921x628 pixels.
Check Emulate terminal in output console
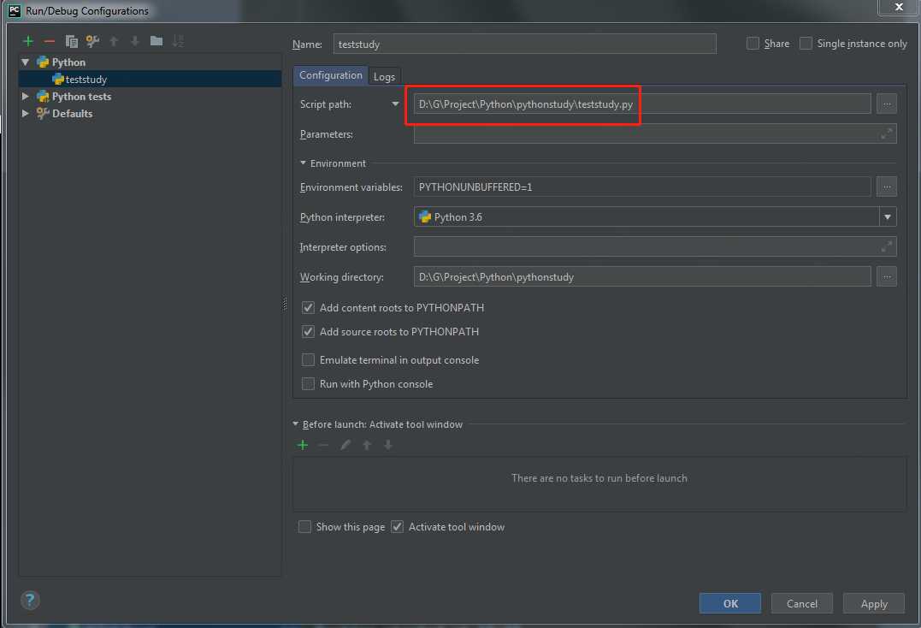[x=308, y=359]
